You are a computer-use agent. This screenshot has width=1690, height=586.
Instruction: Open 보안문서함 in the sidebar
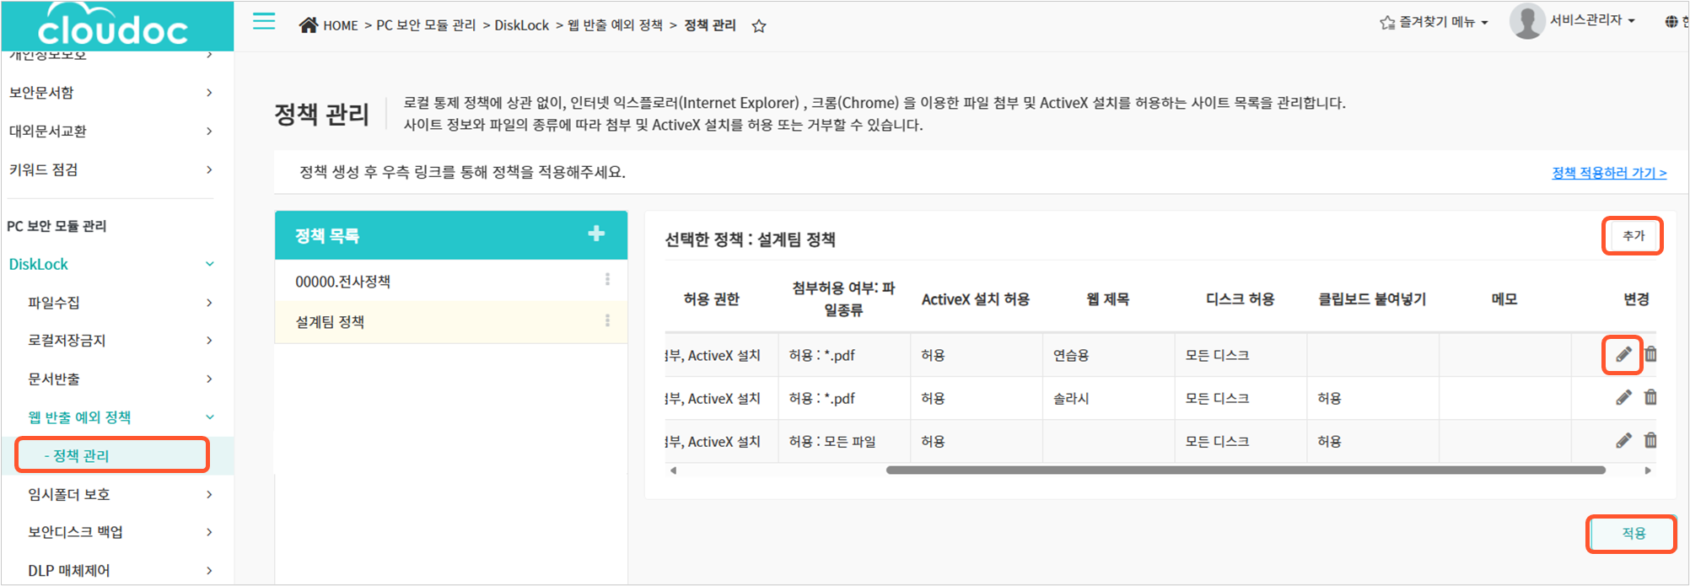pyautogui.click(x=42, y=93)
